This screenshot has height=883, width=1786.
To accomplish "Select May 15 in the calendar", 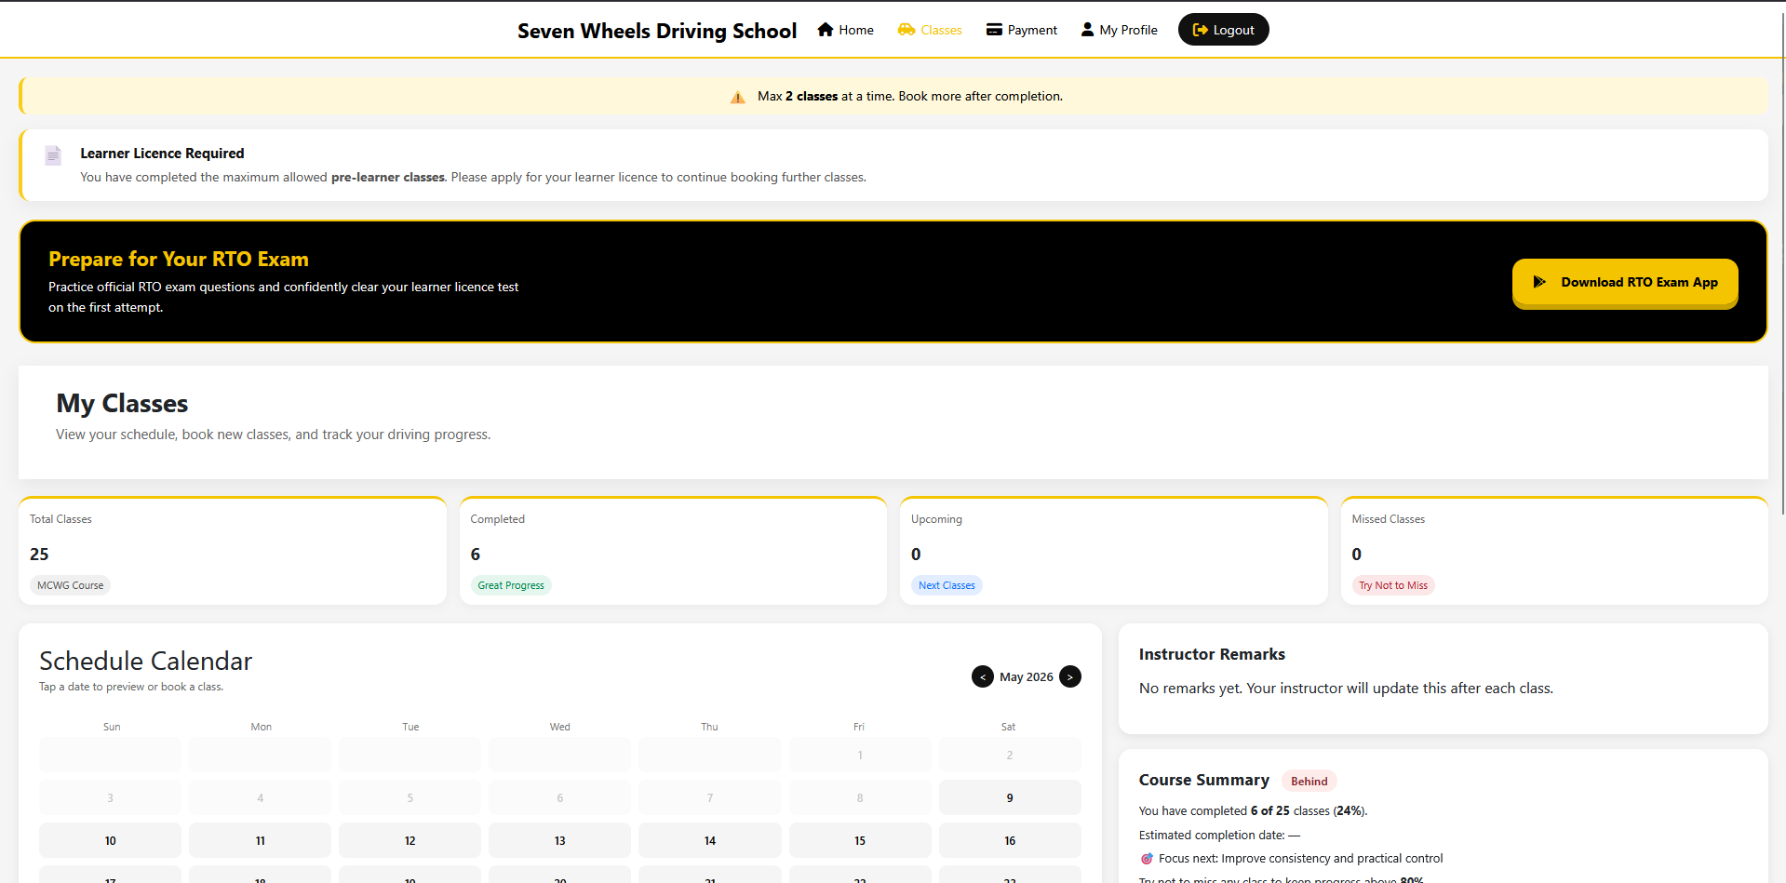I will pos(860,841).
